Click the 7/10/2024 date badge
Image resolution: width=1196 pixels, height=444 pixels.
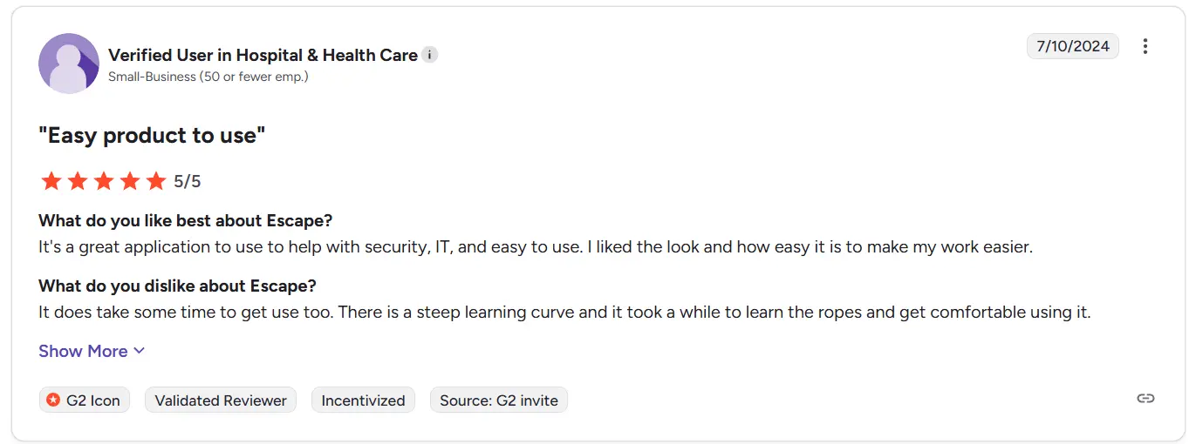point(1073,46)
